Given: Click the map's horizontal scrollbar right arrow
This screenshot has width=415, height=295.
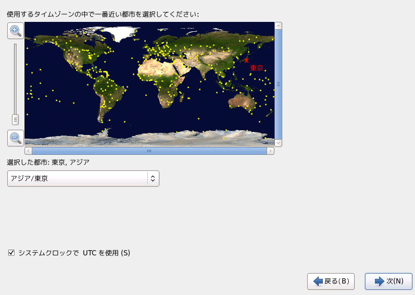Looking at the screenshot, I should click(270, 151).
